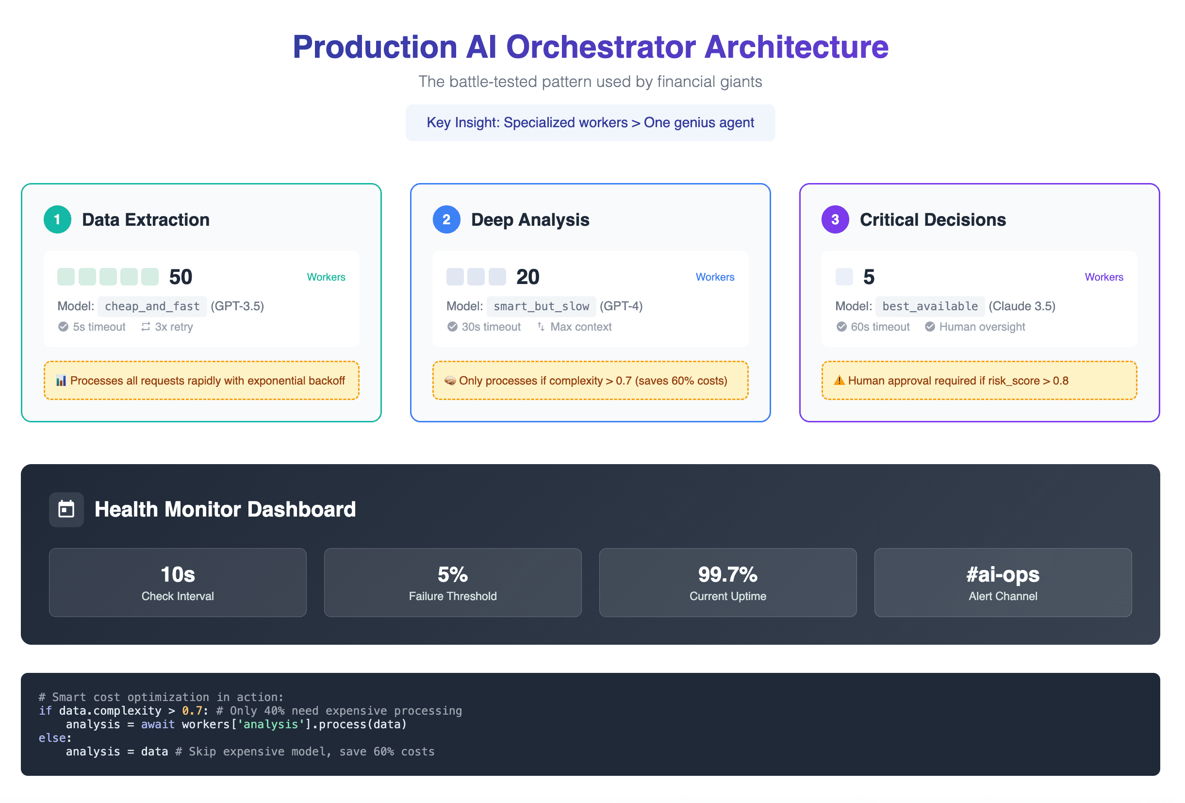
Task: Click the Data Extraction heading
Action: coord(146,220)
